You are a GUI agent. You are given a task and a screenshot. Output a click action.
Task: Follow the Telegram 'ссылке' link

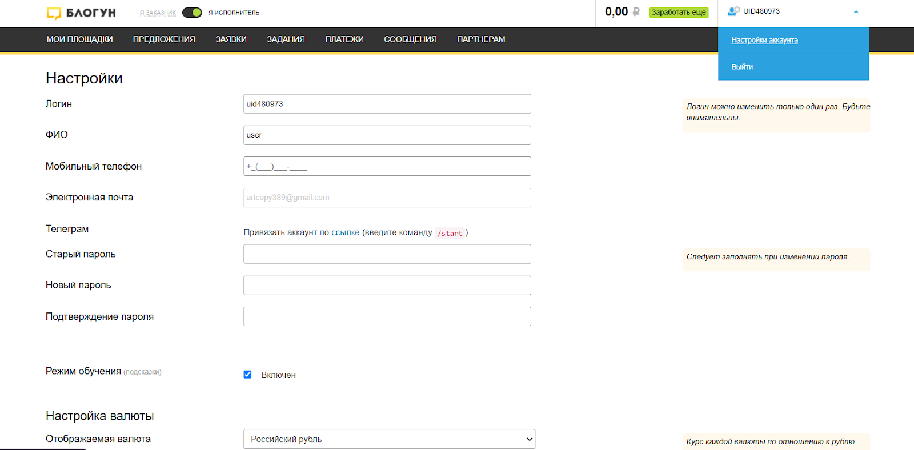(x=345, y=232)
